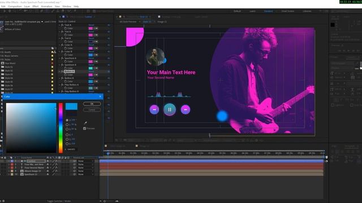Click inside the saturation-brightness color field

[x=31, y=128]
